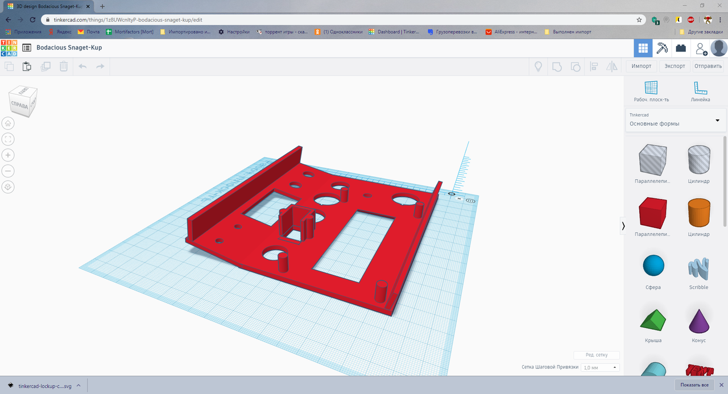Screen dimensions: 728x394
Task: Click Показать все downloads button
Action: 694,385
